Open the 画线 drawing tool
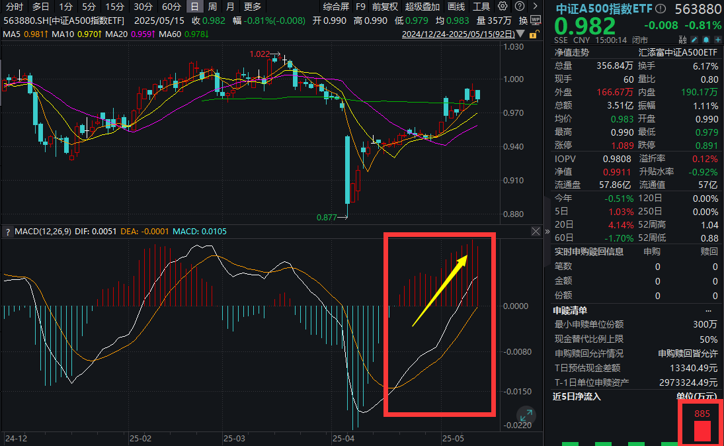Screen dimensions: 724x446 456,7
